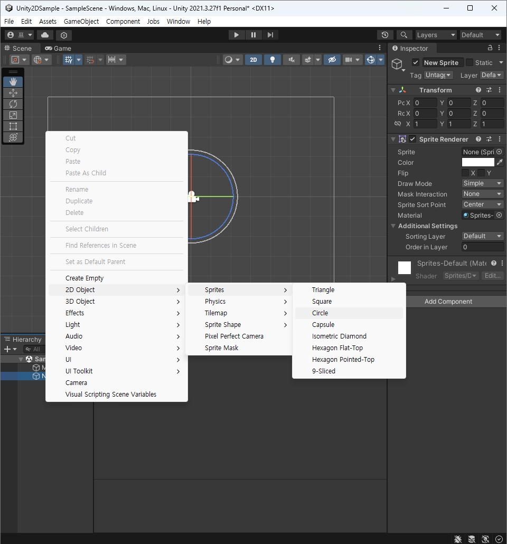Enable Flip X checkbox
Screen dimensions: 507x544
tap(465, 173)
